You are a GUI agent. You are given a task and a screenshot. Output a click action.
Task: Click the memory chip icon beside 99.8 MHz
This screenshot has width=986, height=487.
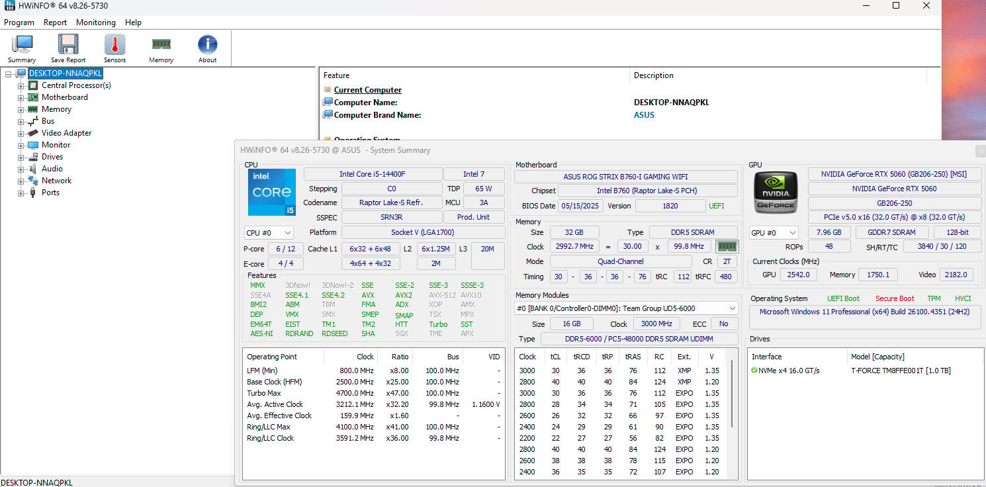[727, 246]
